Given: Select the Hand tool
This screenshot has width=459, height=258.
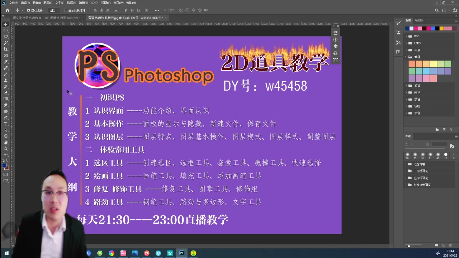Looking at the screenshot, I should point(6,143).
